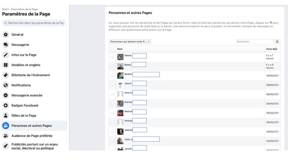This screenshot has height=162, width=288.
Task: Toggle the select-all checkbox in Nom header
Action: [112, 49]
